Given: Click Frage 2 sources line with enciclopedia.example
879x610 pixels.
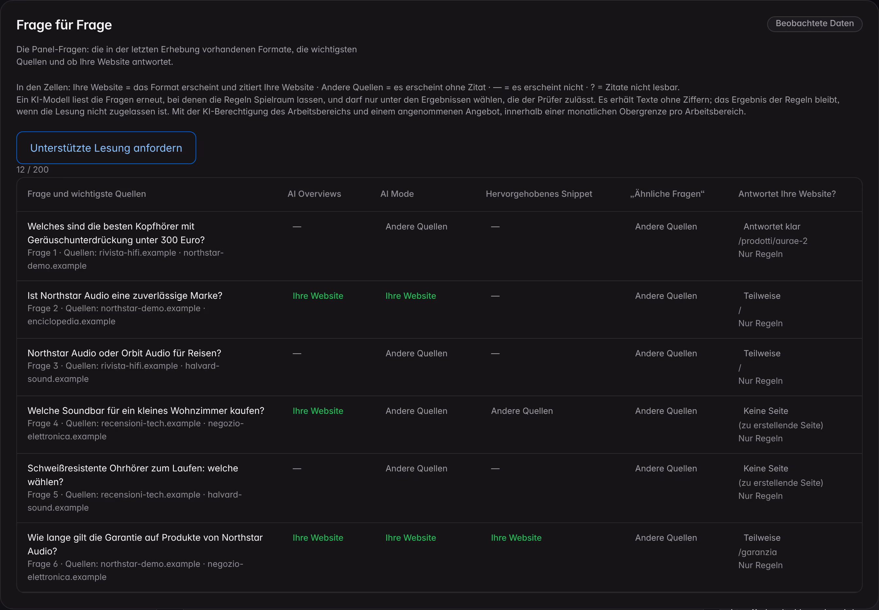Looking at the screenshot, I should pos(116,315).
